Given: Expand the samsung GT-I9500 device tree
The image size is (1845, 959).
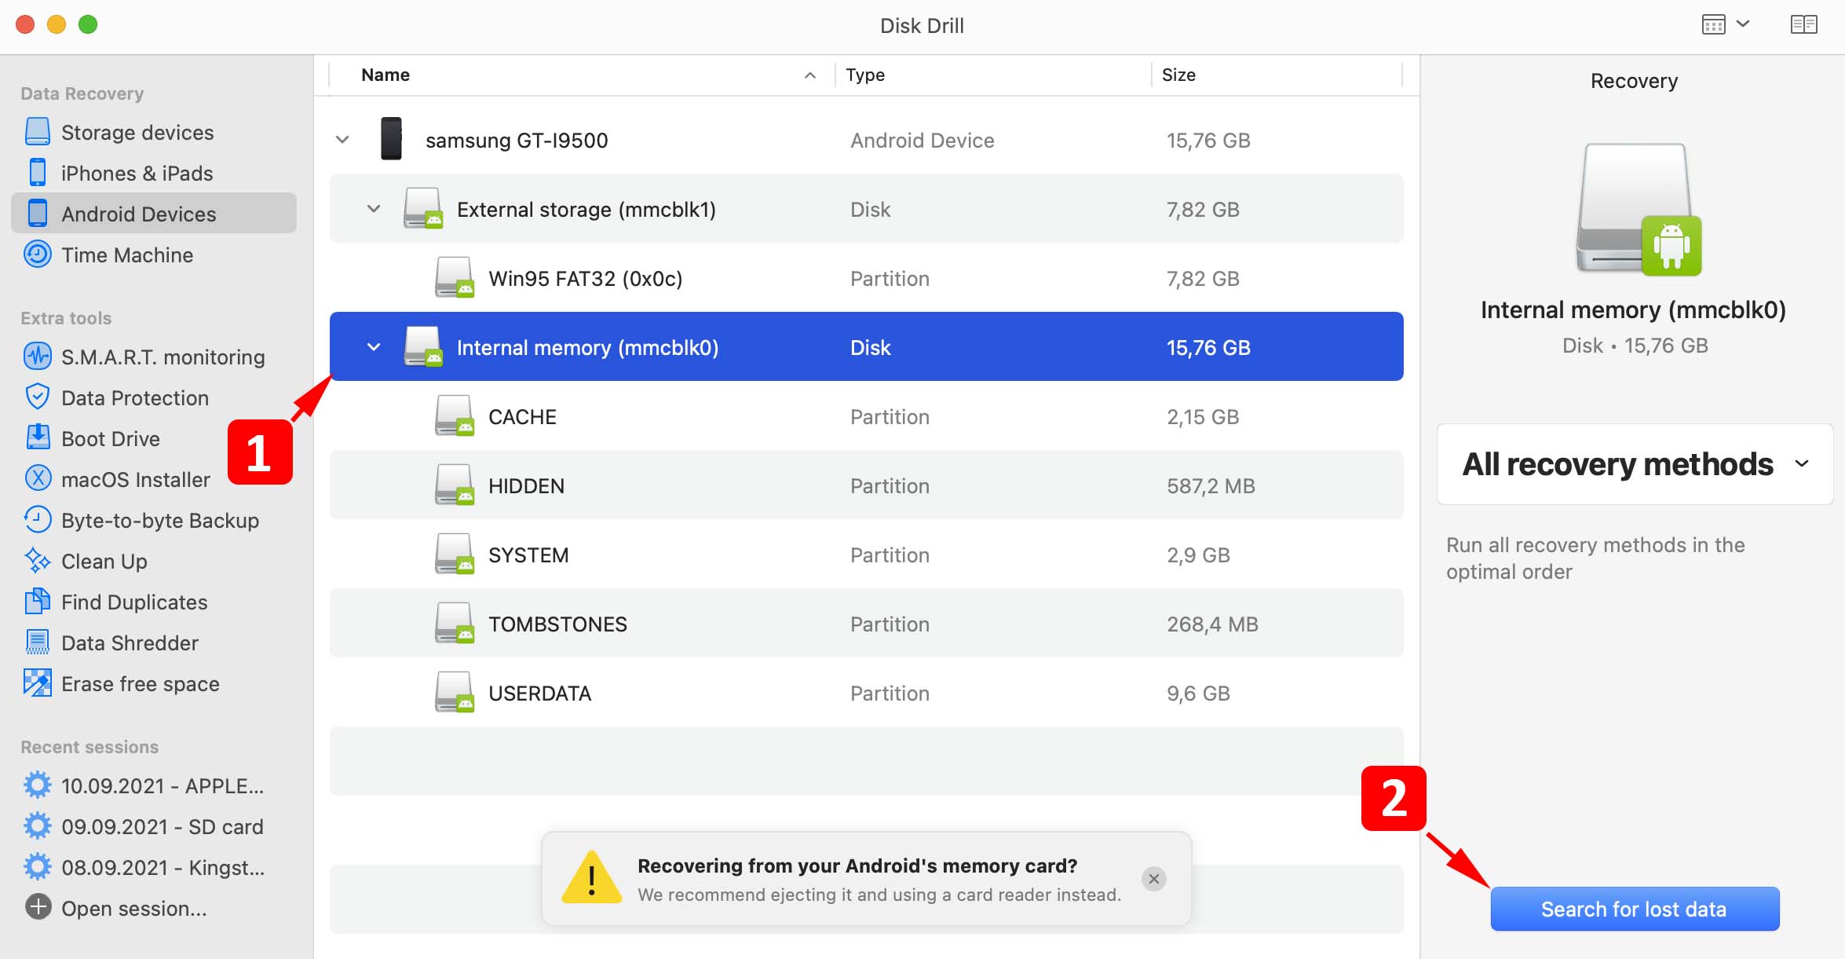Looking at the screenshot, I should click(343, 141).
